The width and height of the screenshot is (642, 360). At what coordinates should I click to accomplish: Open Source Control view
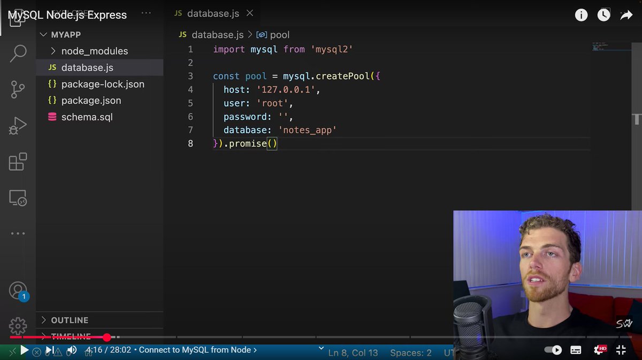(18, 89)
